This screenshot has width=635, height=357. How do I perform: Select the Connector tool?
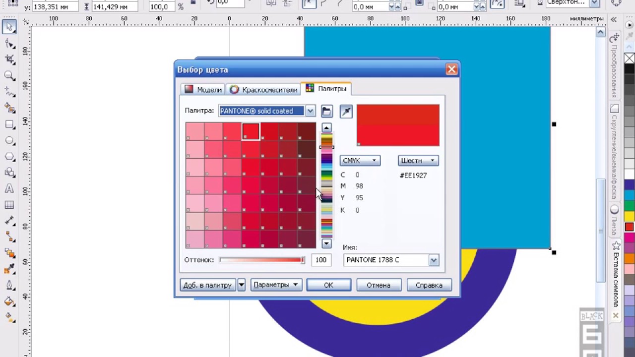(9, 237)
